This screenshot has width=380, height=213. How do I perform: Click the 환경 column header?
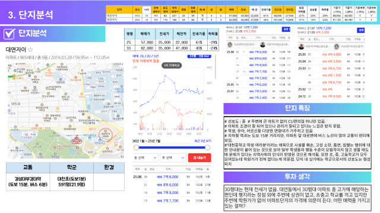click(109, 167)
